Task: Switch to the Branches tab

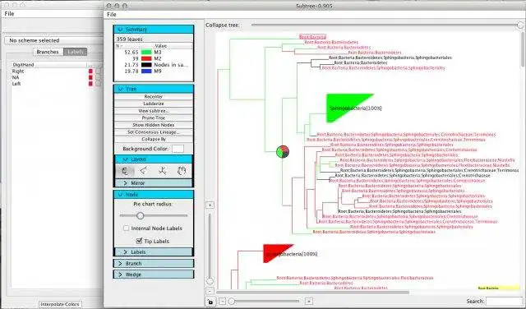Action: [48, 52]
